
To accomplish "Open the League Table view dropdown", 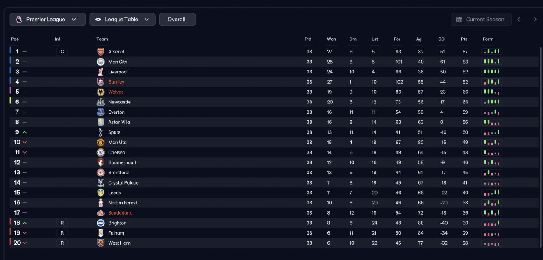I will click(x=122, y=20).
